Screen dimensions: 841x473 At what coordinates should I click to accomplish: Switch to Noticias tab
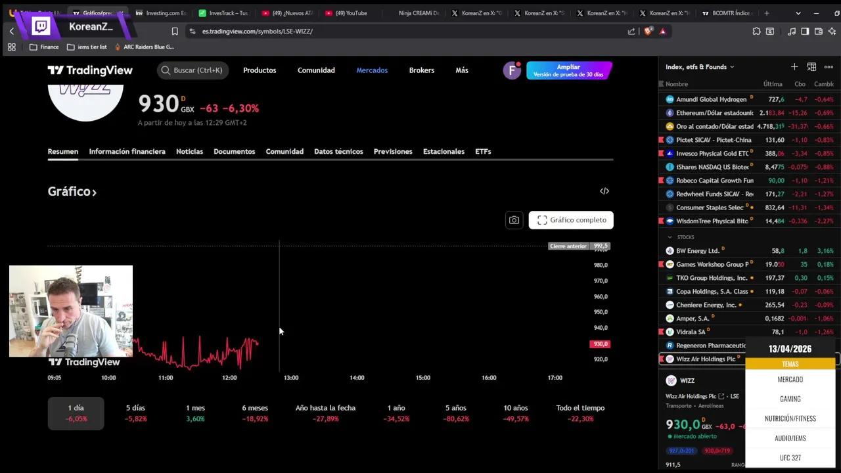pos(189,152)
